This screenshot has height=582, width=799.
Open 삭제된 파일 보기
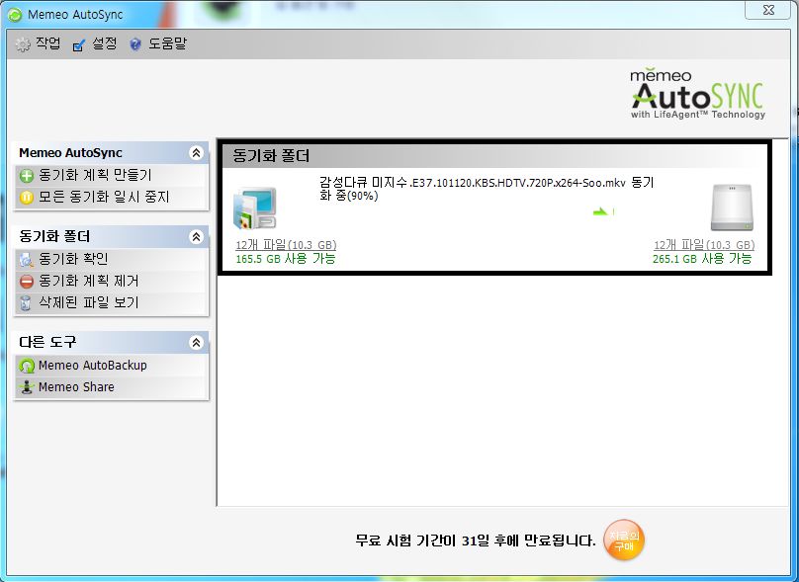click(x=89, y=303)
